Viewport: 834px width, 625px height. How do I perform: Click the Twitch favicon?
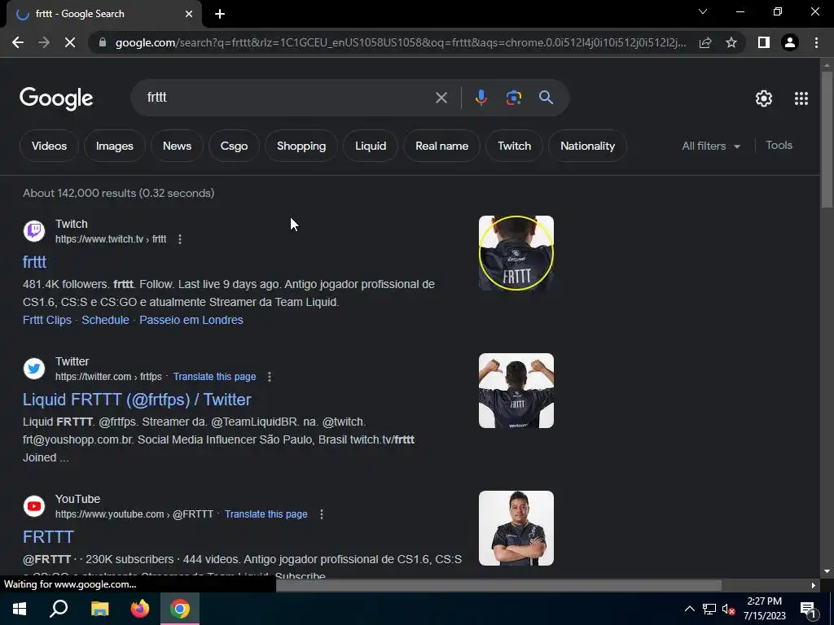point(34,231)
